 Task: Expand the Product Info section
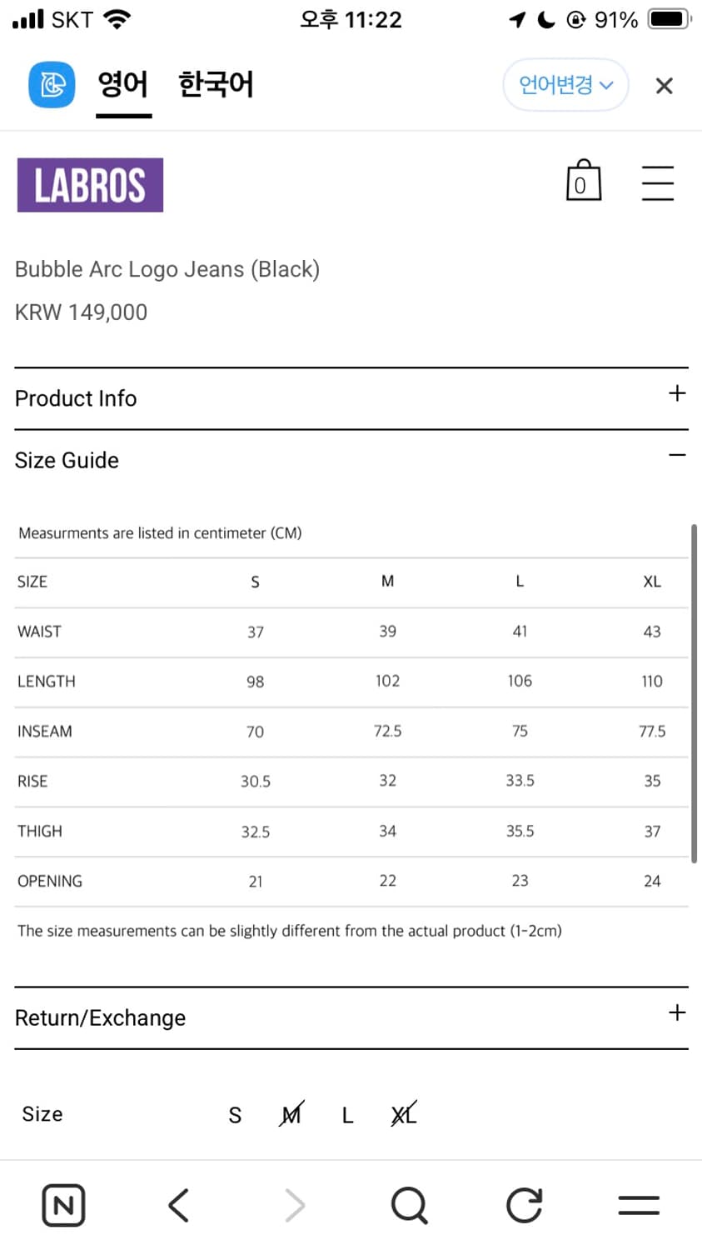351,398
